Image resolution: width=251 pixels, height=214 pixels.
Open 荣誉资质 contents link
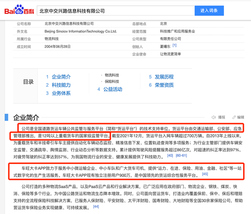point(164,85)
